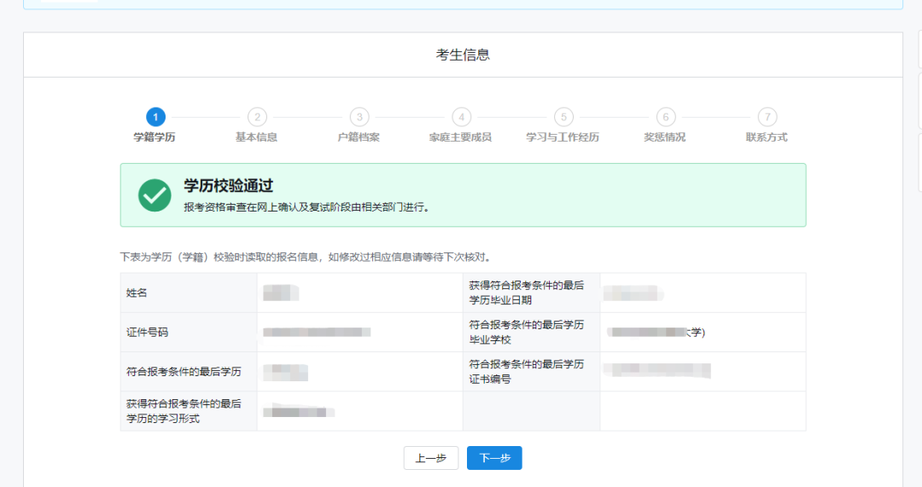Select step 2 circle 基本信息

[x=257, y=117]
